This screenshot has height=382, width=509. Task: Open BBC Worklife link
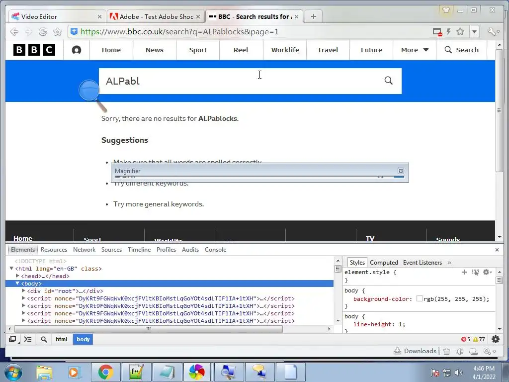285,50
